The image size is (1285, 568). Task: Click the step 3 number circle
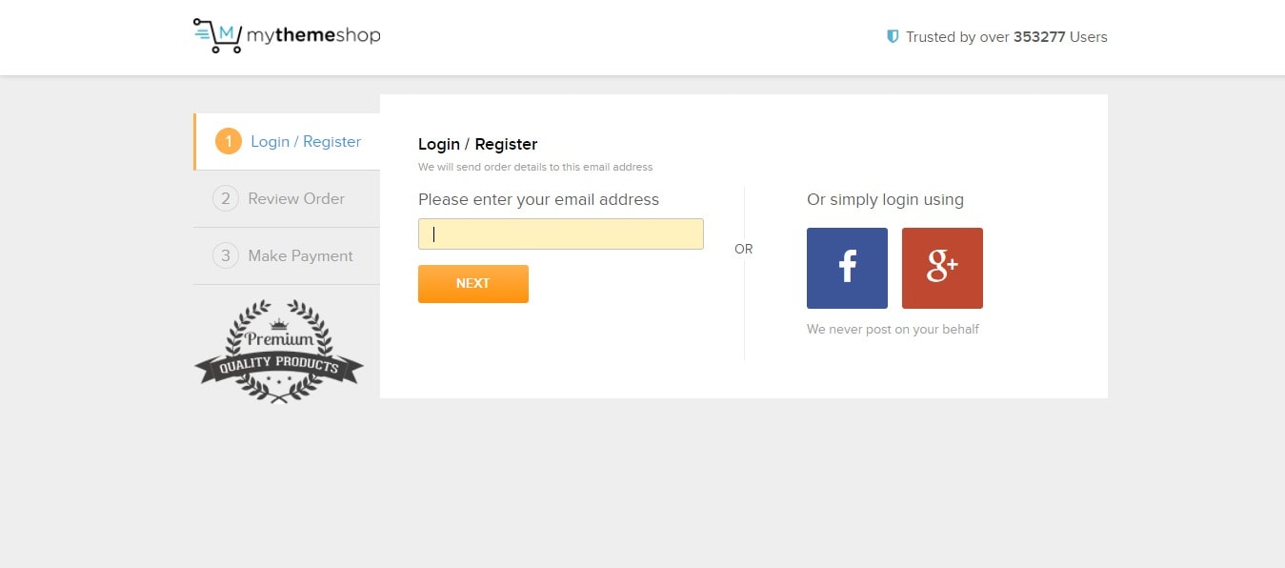pos(226,255)
